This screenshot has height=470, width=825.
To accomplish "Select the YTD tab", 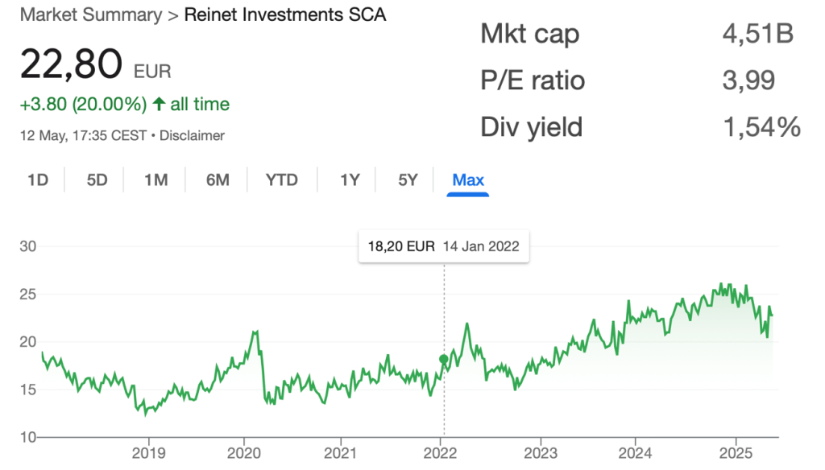I will (x=282, y=180).
